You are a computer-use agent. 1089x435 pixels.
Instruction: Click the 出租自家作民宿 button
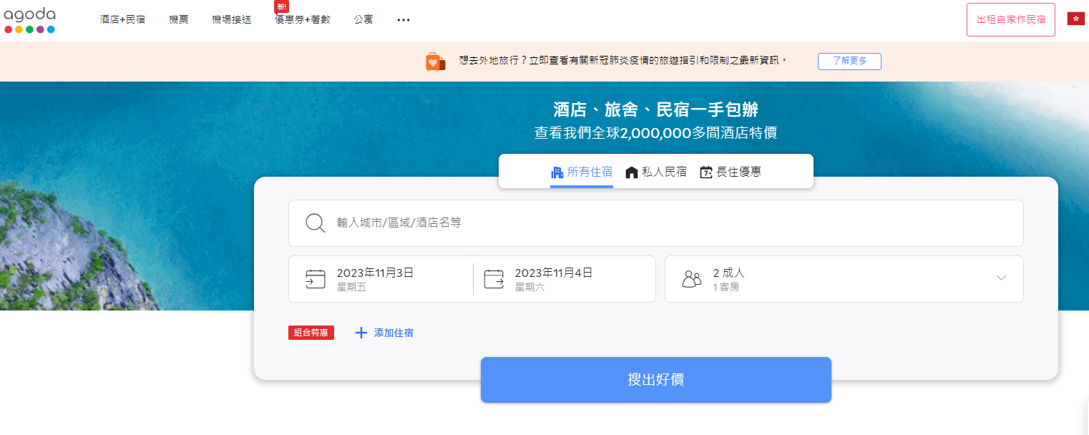click(x=1010, y=20)
